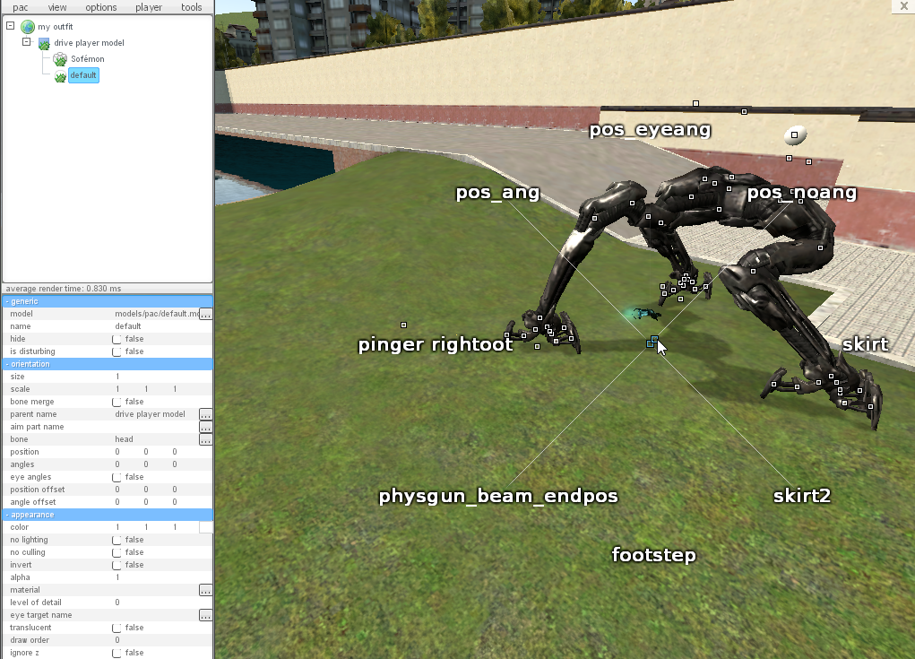
Task: Click the aim part name ... button
Action: [206, 427]
